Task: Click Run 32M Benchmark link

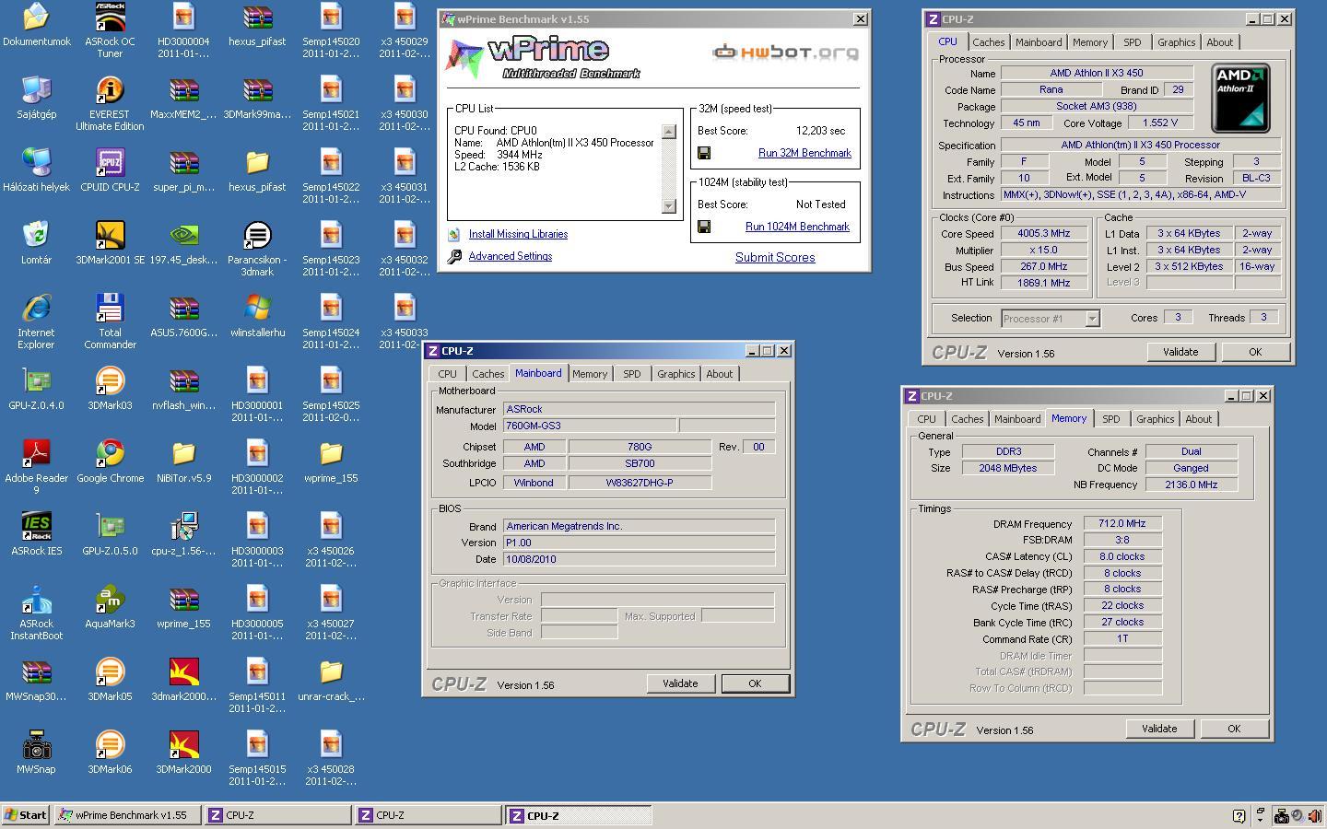Action: pos(804,153)
